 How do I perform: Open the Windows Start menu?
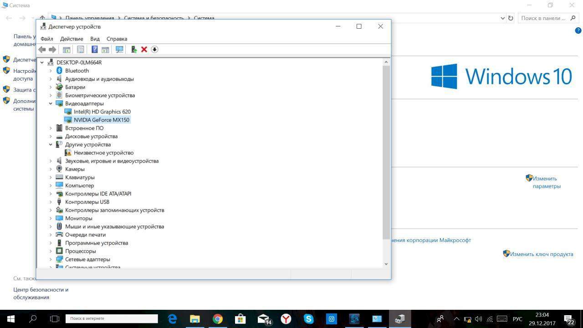click(11, 319)
